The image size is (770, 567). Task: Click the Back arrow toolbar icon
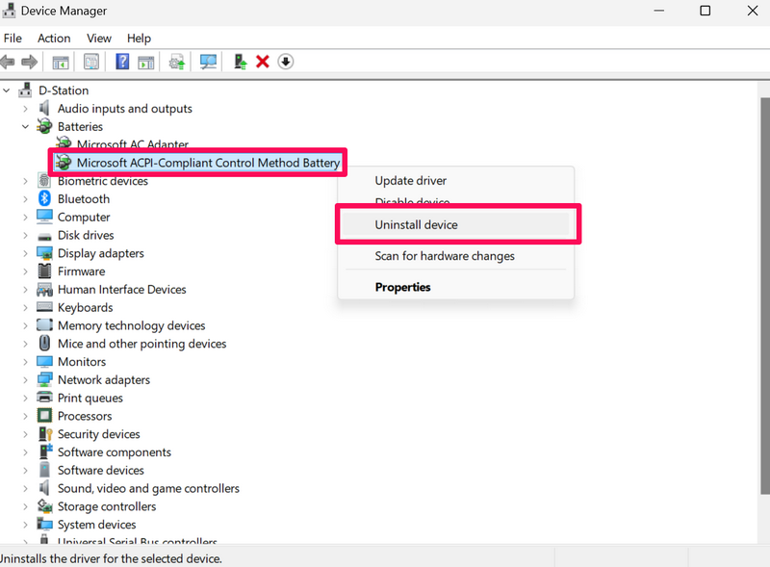[9, 62]
